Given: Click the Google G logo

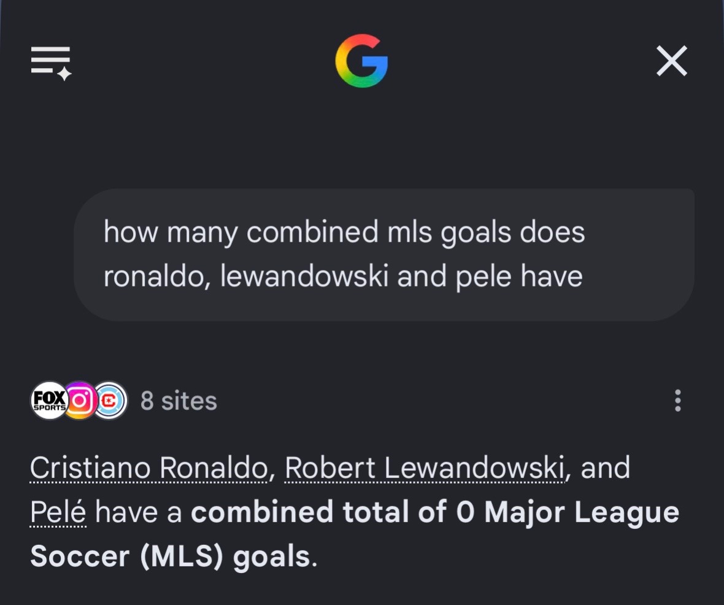Looking at the screenshot, I should (361, 61).
